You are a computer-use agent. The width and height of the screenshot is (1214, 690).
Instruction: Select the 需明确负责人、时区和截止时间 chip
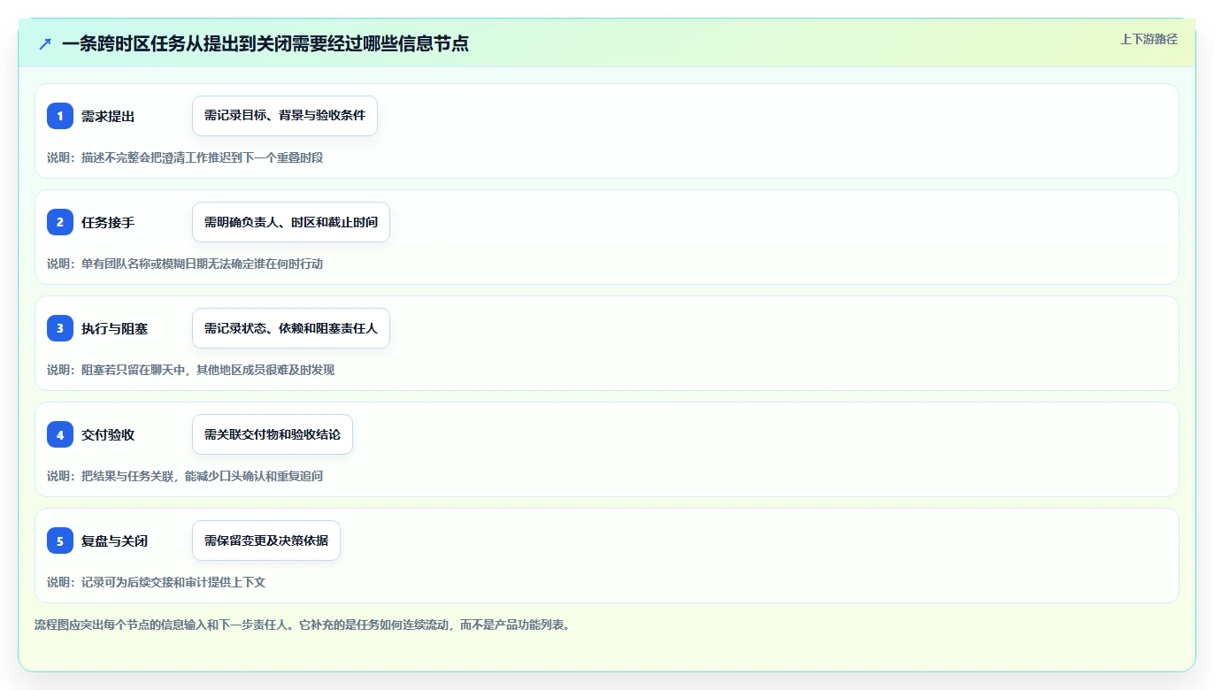291,222
